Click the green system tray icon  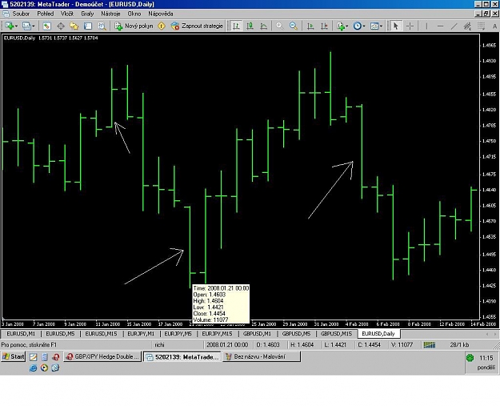pos(470,358)
